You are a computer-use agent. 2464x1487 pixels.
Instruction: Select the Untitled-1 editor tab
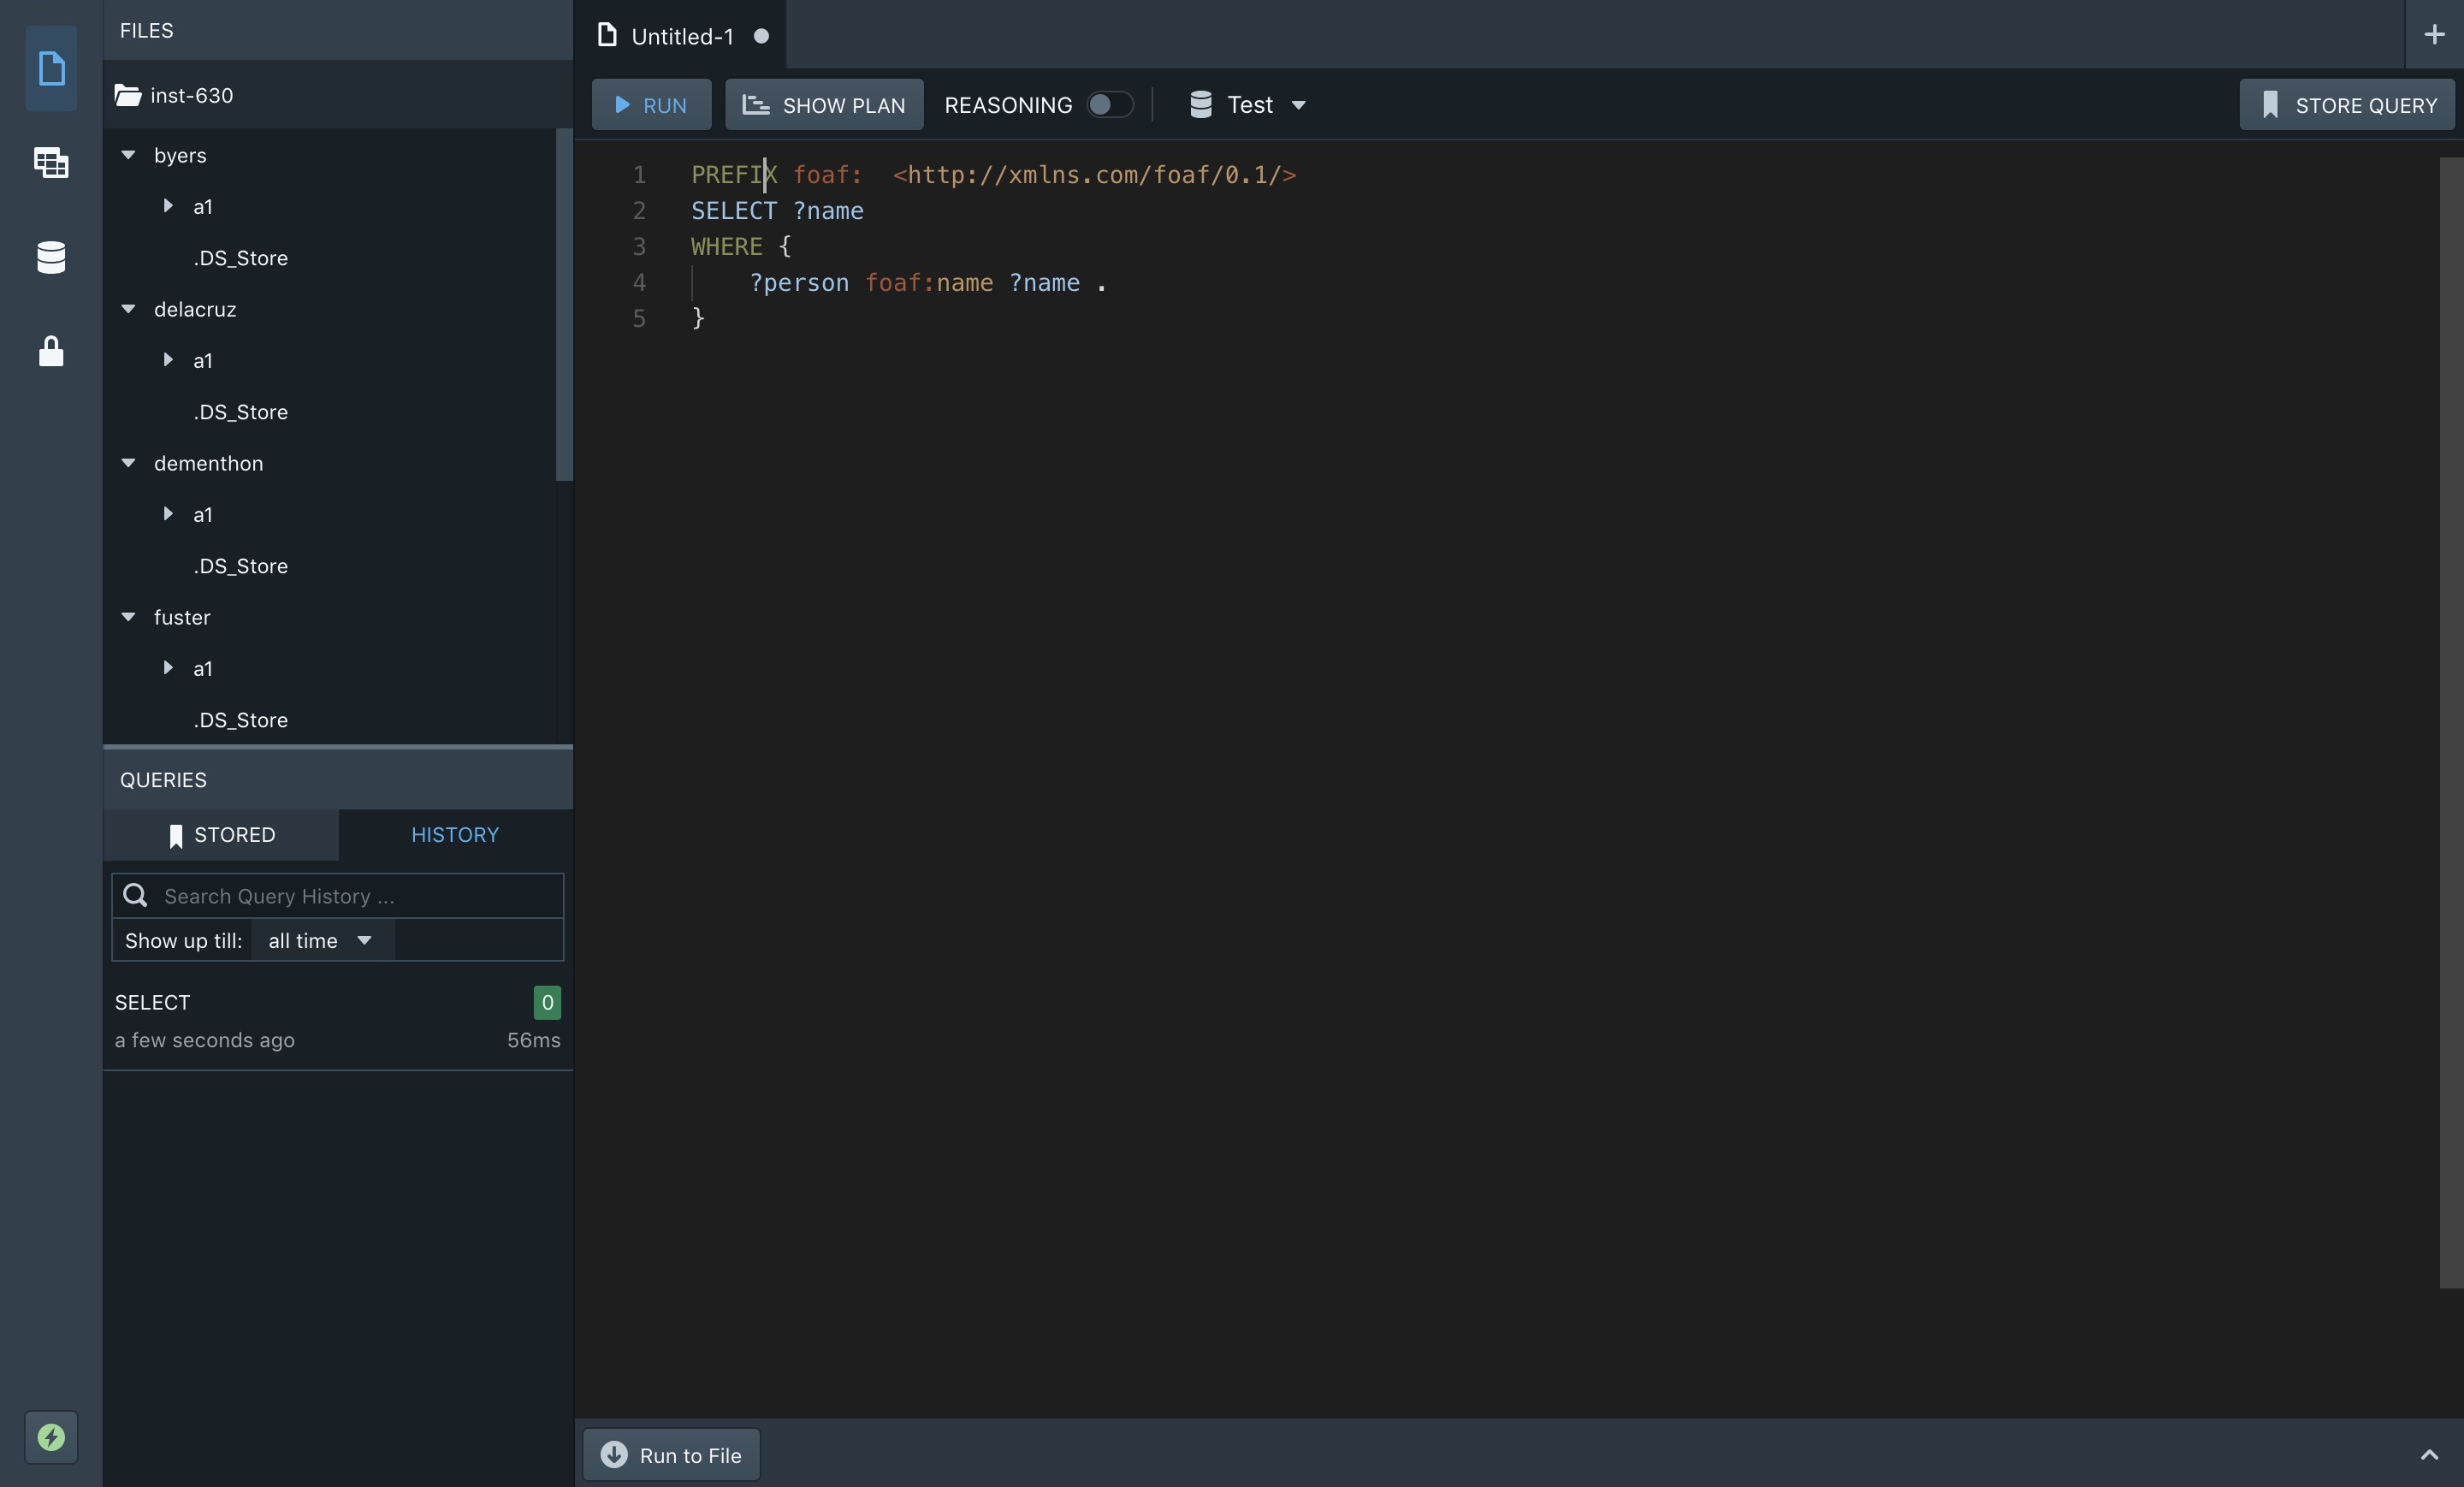tap(681, 35)
